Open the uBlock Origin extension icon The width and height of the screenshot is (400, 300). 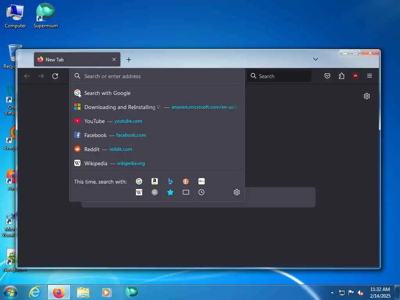(355, 76)
